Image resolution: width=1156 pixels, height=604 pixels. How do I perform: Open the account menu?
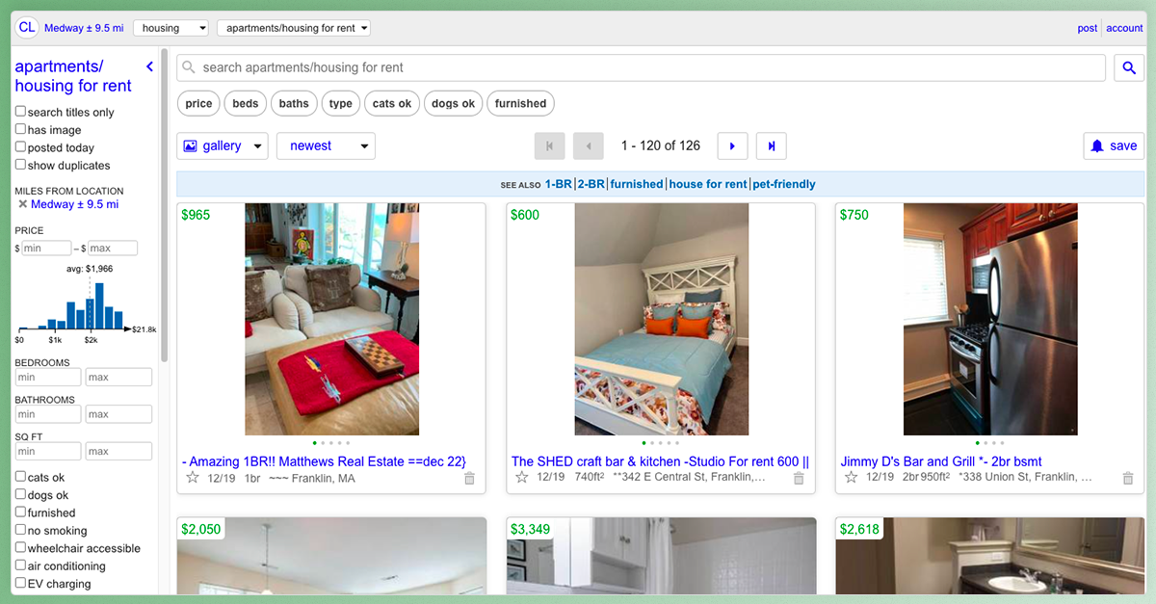point(1124,28)
